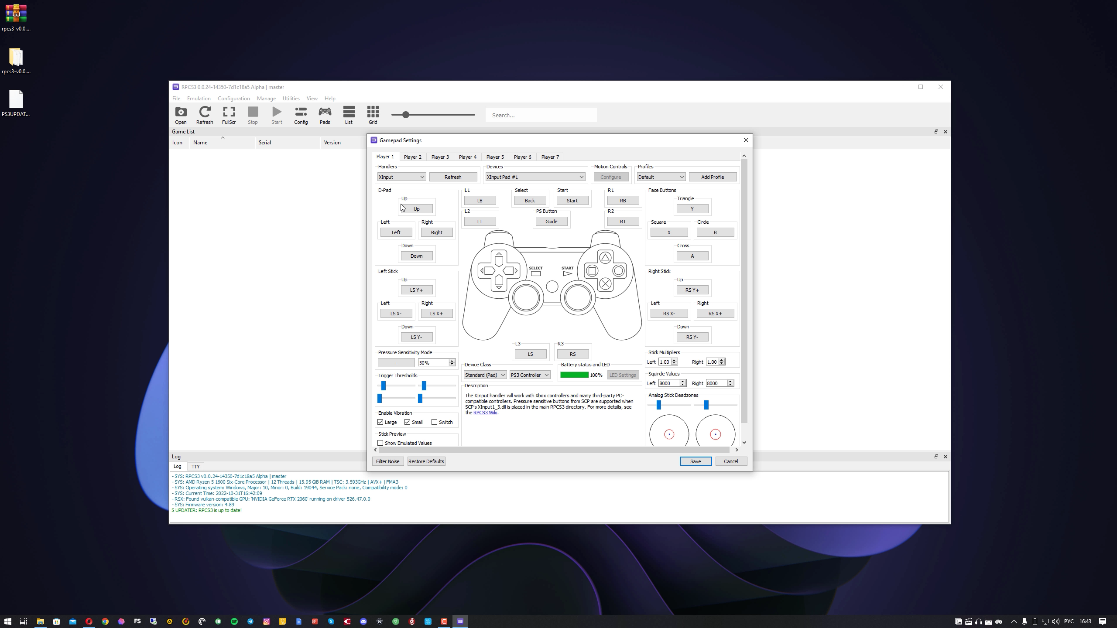Image resolution: width=1117 pixels, height=628 pixels.
Task: Enable the Switch vibration checkbox
Action: [434, 422]
